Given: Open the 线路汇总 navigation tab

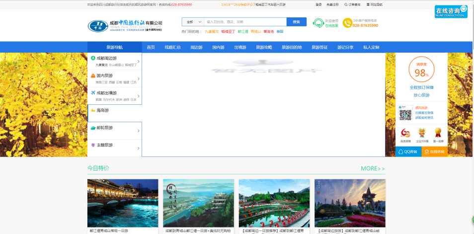Looking at the screenshot, I should coord(172,47).
